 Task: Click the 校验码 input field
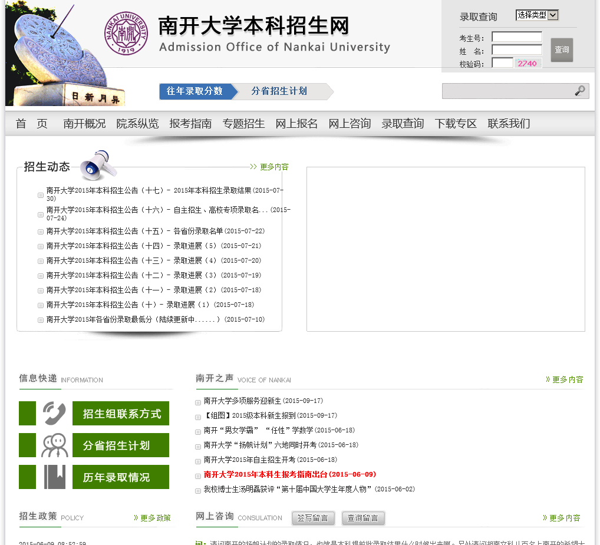(x=502, y=63)
